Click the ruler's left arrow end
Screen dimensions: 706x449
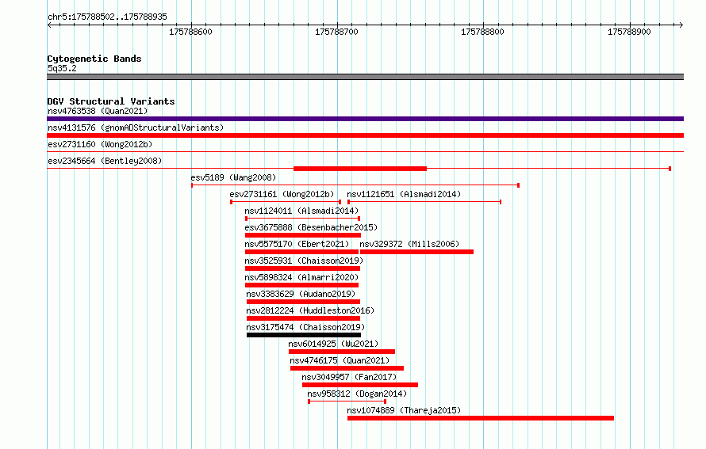[x=49, y=25]
